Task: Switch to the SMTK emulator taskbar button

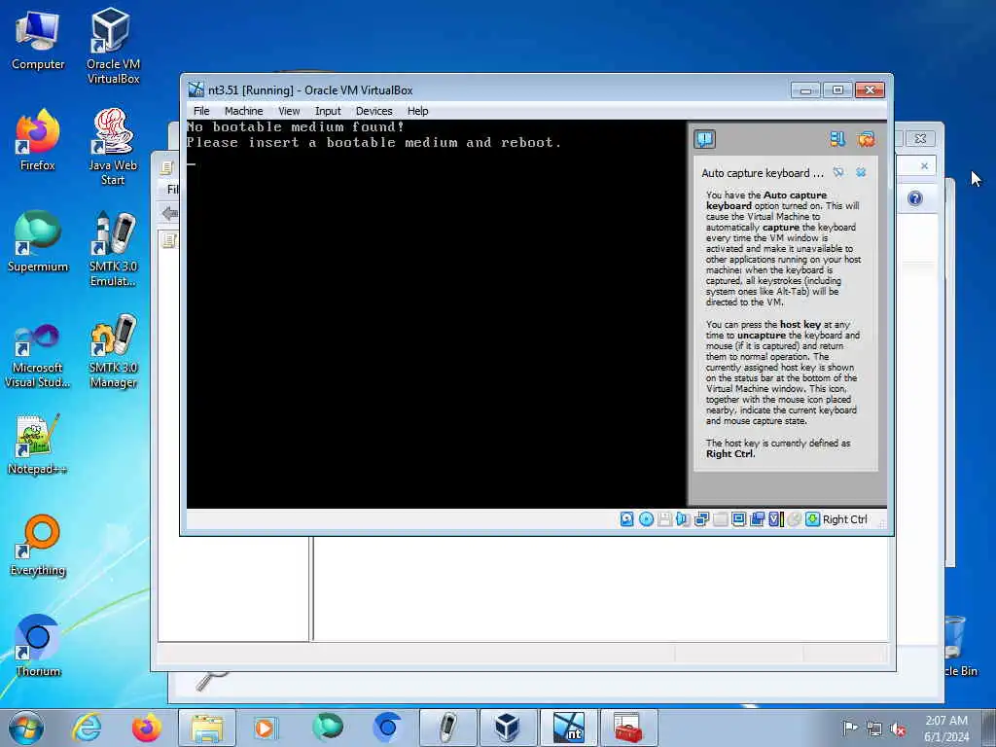Action: (x=447, y=728)
